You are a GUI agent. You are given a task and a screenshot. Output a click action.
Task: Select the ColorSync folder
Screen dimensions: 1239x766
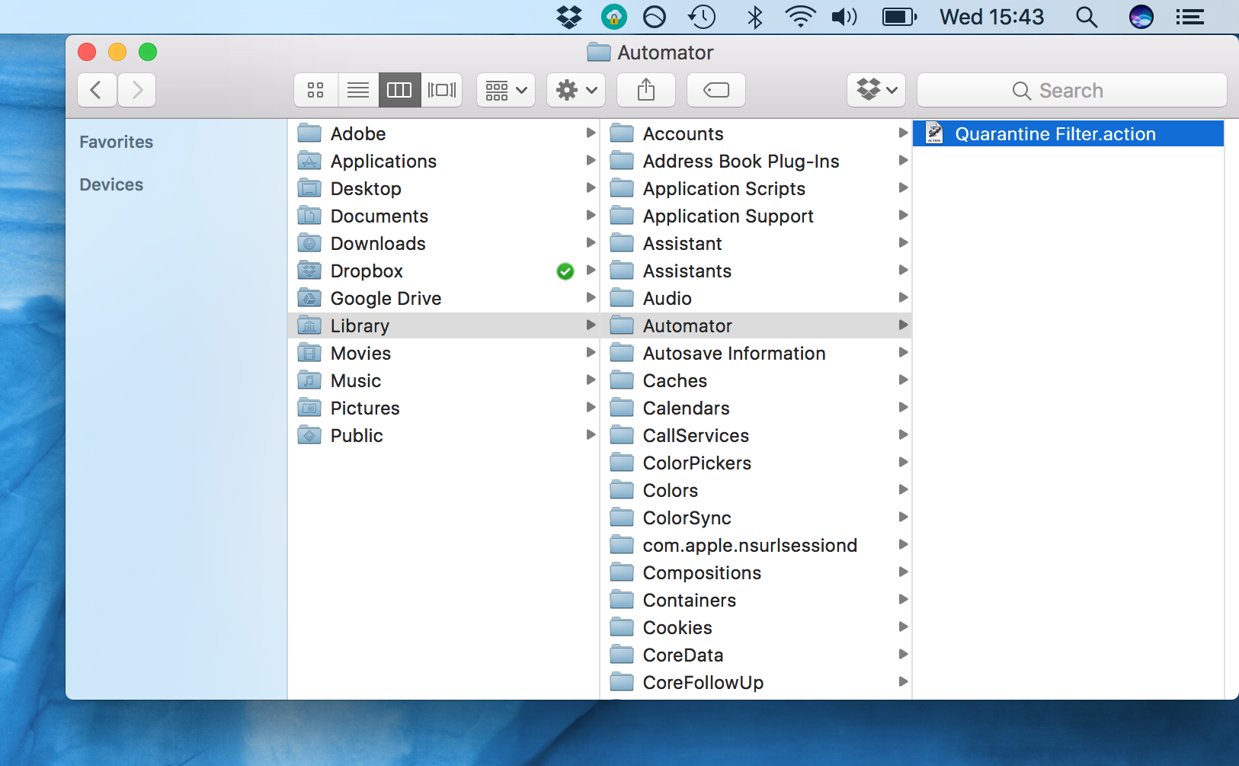pyautogui.click(x=757, y=518)
